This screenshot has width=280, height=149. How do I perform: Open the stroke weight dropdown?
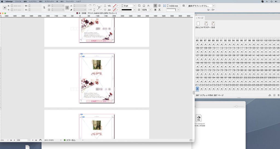pyautogui.click(x=135, y=6)
